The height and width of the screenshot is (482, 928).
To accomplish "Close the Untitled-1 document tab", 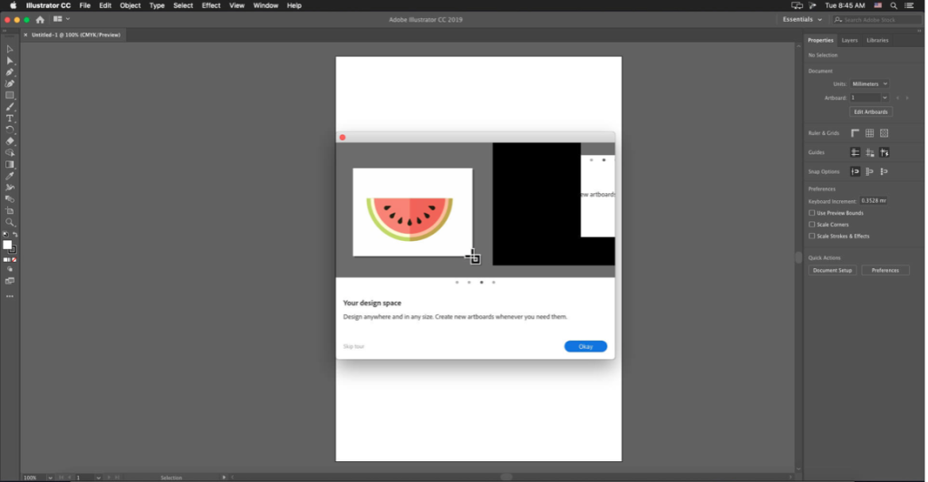I will pyautogui.click(x=25, y=35).
